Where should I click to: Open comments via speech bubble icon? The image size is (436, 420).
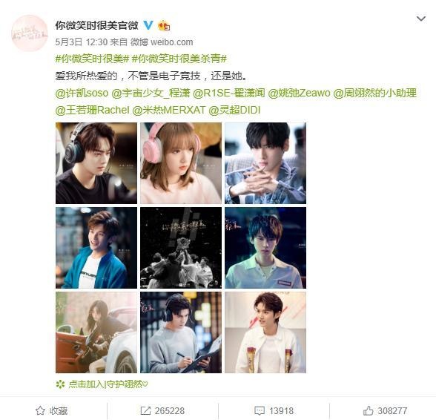260,410
